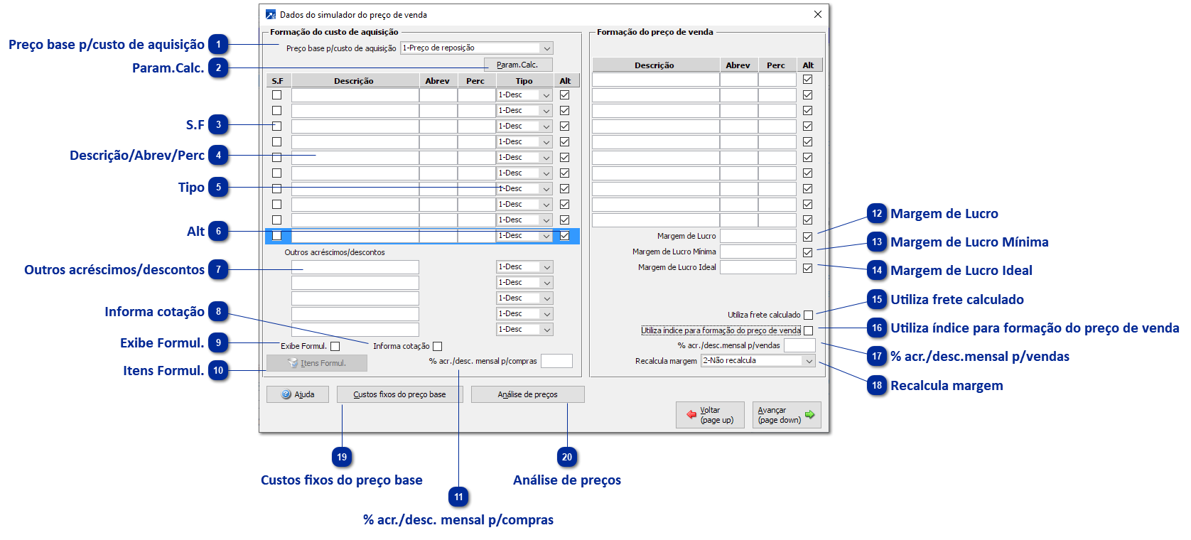The image size is (1191, 540).
Task: Click the Margem de Lucro Ideal field
Action: pyautogui.click(x=758, y=267)
